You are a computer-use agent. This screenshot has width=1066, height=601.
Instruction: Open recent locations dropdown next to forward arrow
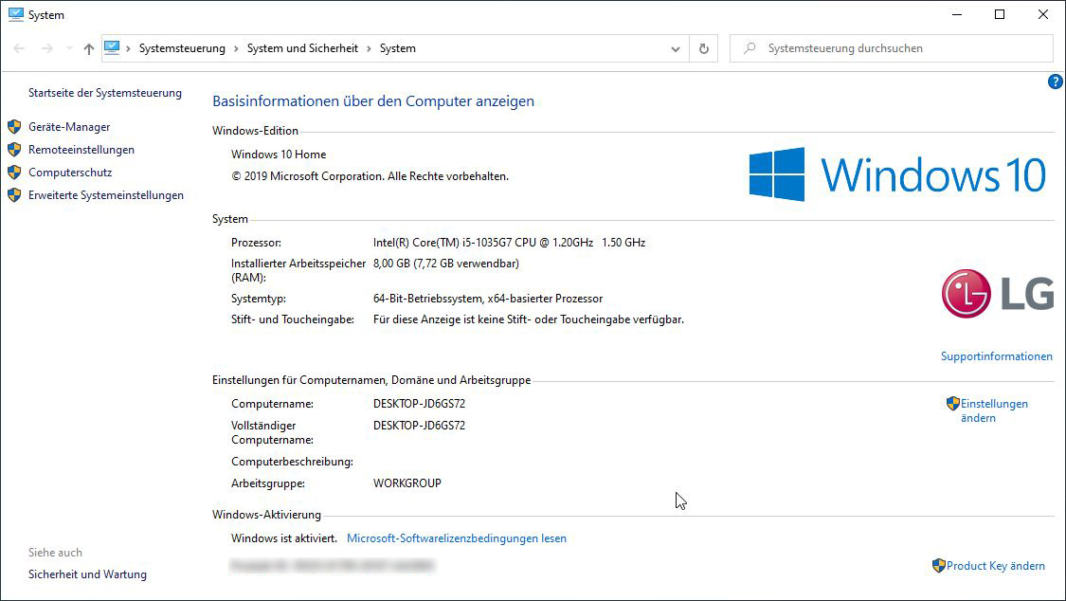(68, 48)
